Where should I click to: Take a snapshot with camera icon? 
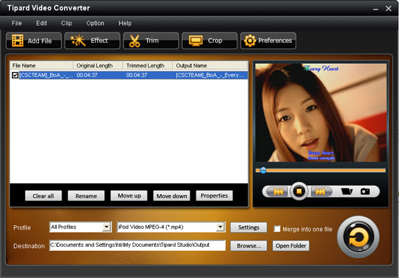pos(365,191)
